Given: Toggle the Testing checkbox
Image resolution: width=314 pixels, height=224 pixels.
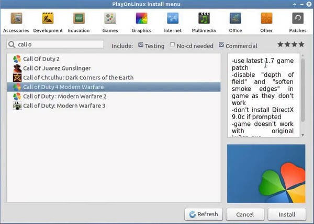Looking at the screenshot, I should pos(141,45).
